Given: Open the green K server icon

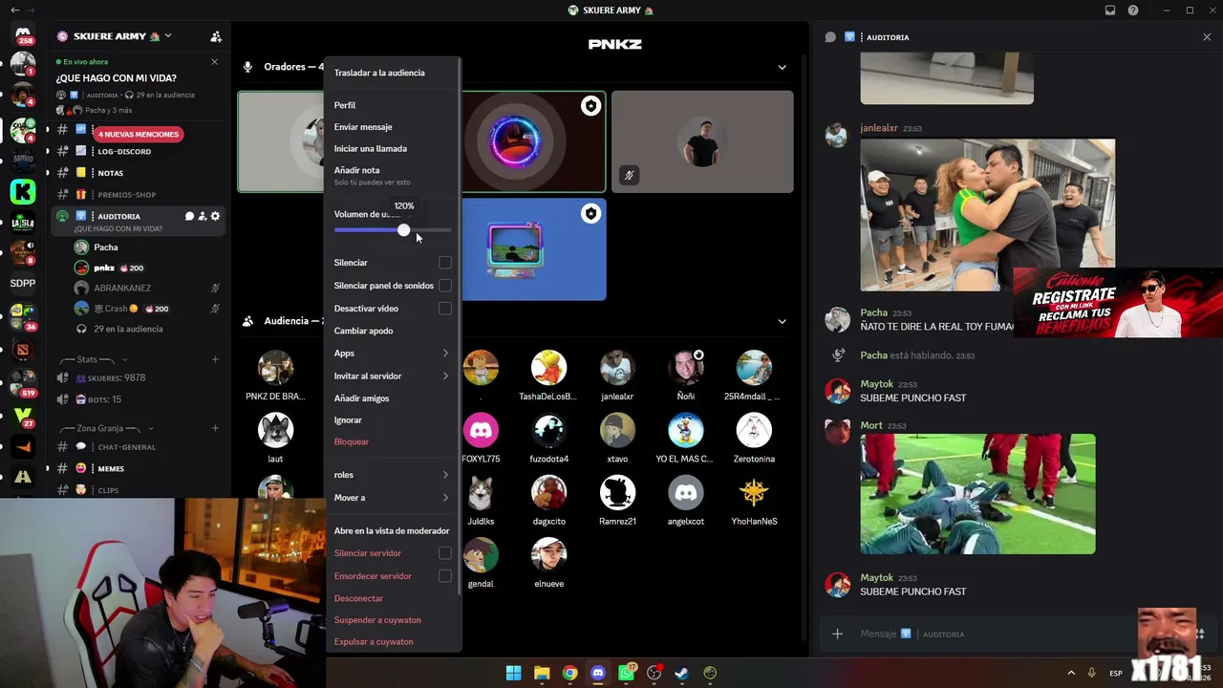Looking at the screenshot, I should click(23, 191).
